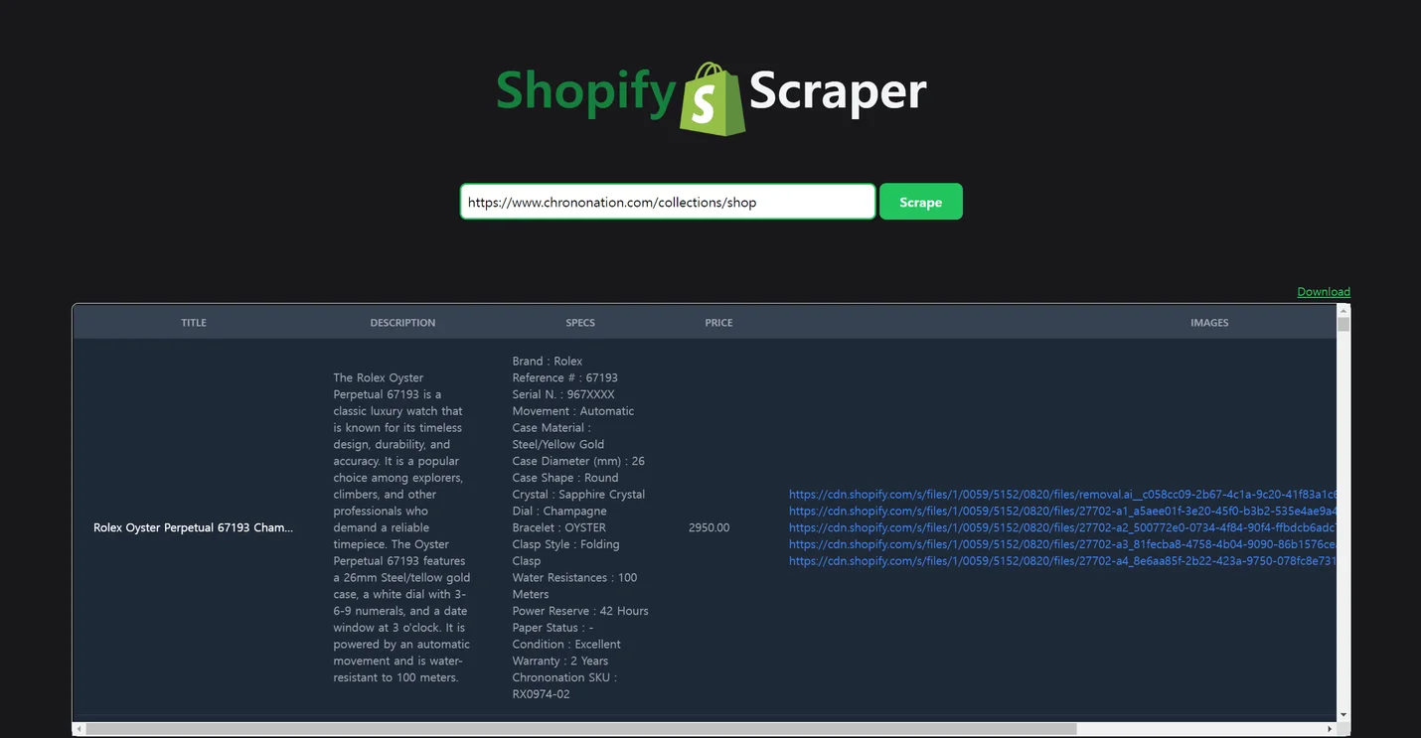Click the 'Movement : Automatic' spec line
Screen dimensions: 1421x738
coord(573,411)
